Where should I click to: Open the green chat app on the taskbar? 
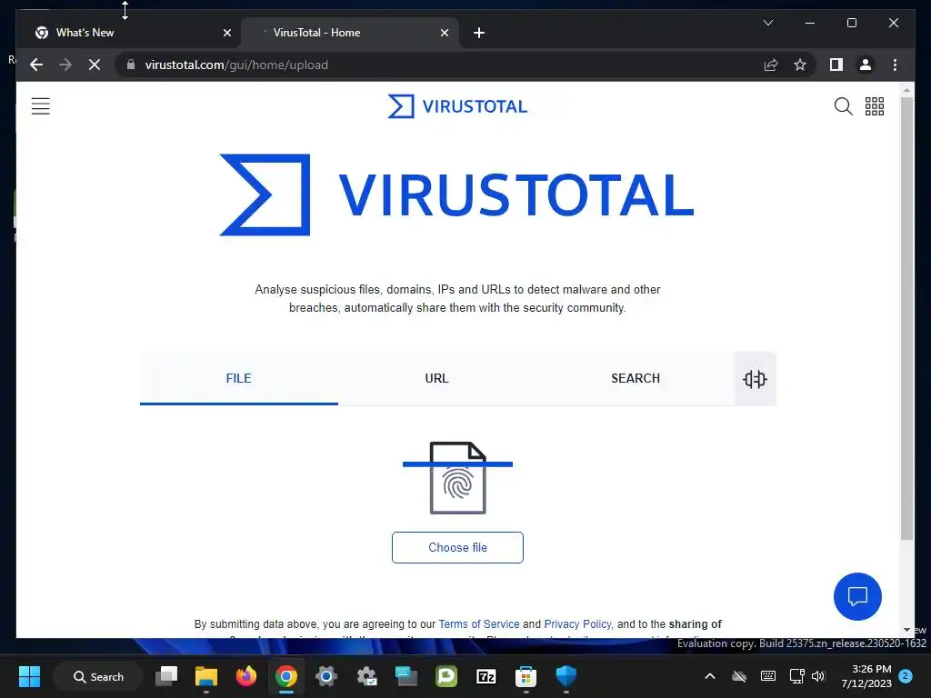(445, 676)
